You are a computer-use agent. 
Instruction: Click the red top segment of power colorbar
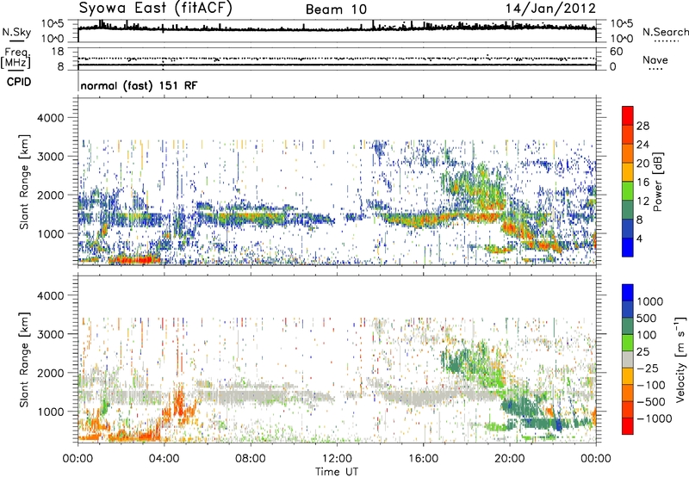(x=628, y=115)
